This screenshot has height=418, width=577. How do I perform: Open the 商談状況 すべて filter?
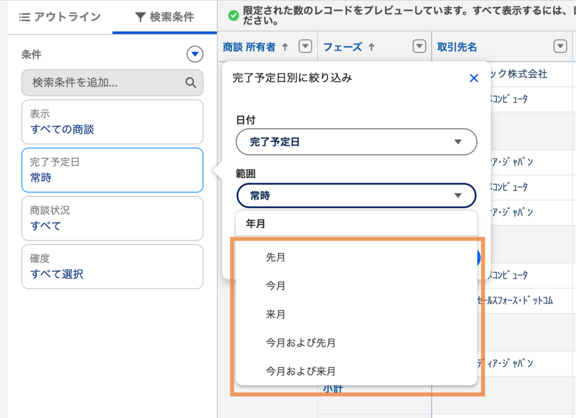tap(112, 218)
